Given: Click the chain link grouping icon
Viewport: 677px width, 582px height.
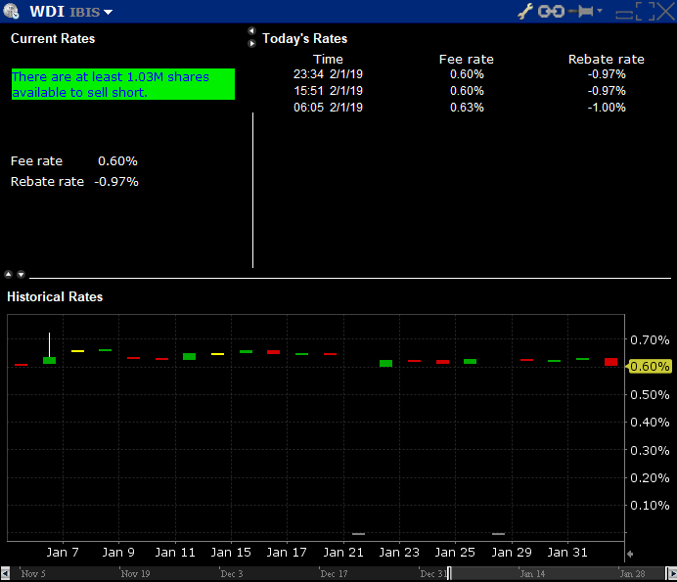Looking at the screenshot, I should pos(552,11).
